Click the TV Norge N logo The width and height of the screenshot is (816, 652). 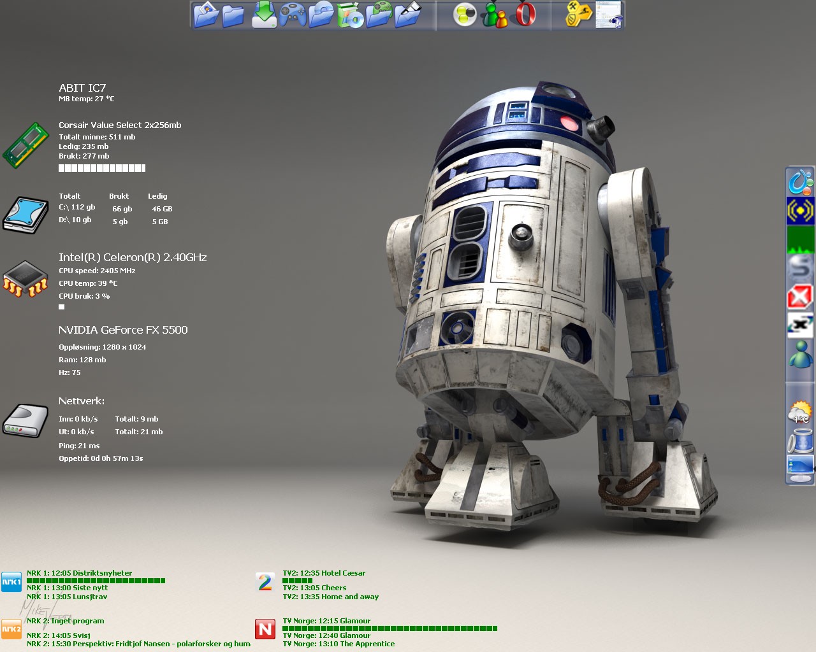click(x=265, y=629)
